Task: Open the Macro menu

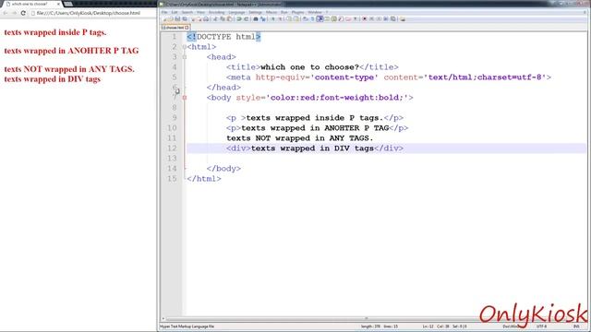Action: [271, 12]
